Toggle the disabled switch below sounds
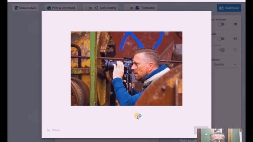Viewport: 253px width, 142px height. [221, 50]
